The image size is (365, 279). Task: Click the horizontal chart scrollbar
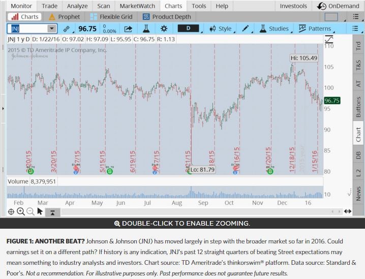(196, 211)
